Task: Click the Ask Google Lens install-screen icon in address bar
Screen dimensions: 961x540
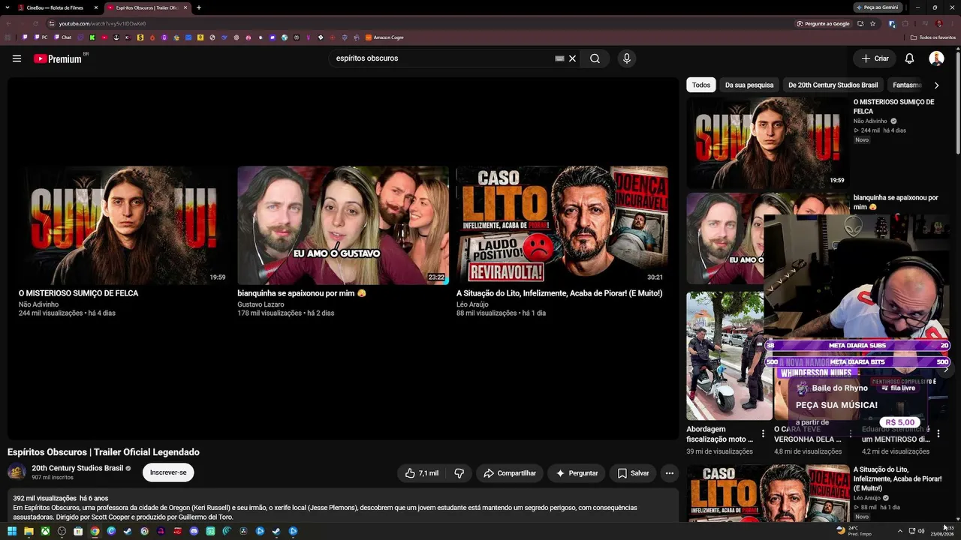Action: (860, 24)
